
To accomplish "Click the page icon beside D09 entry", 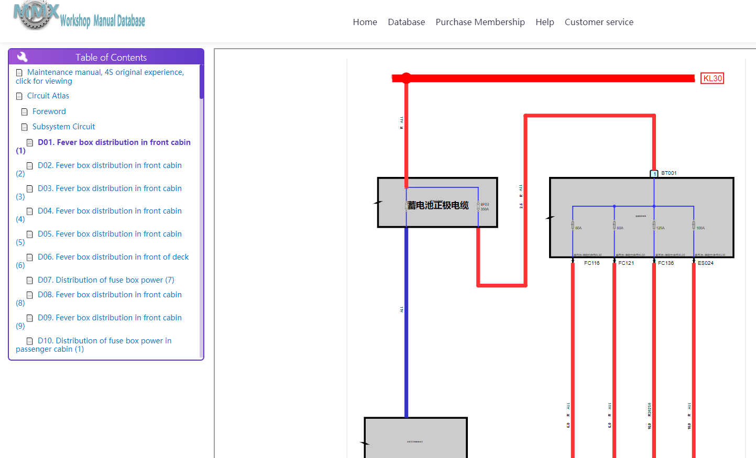I will pos(30,318).
